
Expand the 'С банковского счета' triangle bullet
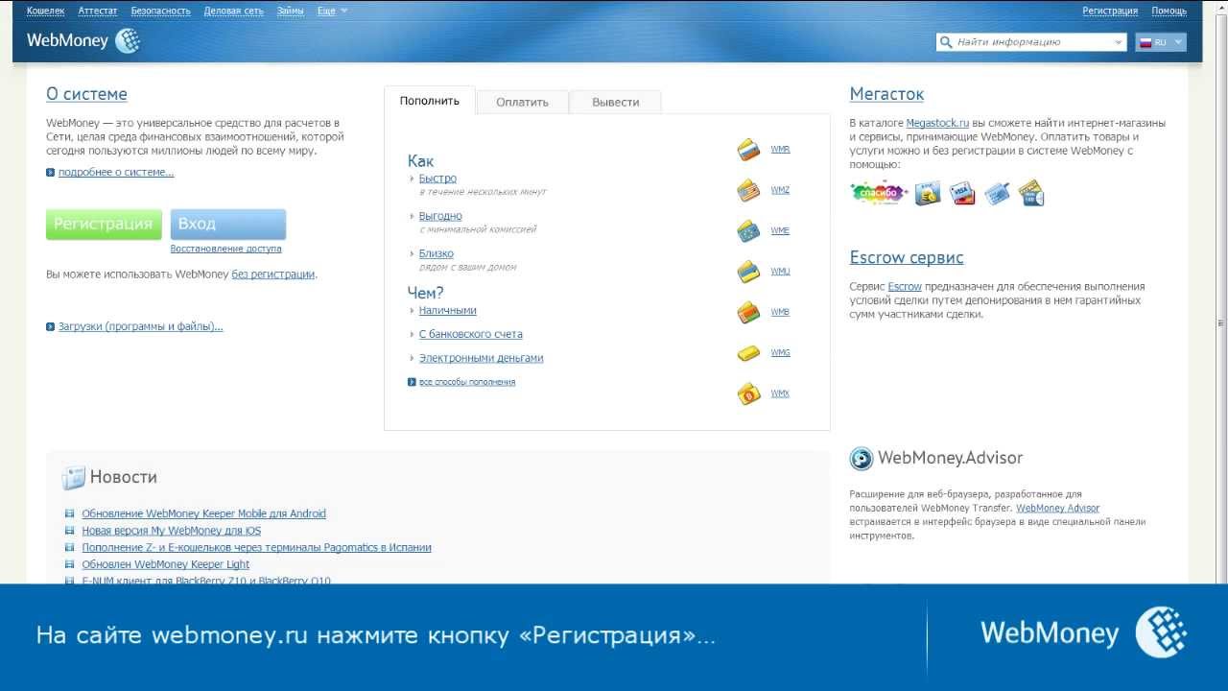point(413,334)
